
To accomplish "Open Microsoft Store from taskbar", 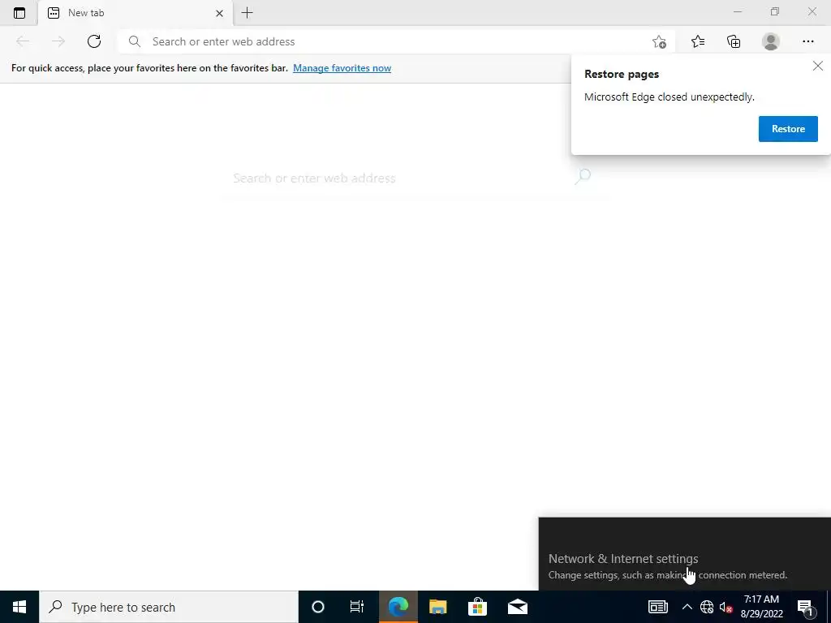I will [x=477, y=607].
